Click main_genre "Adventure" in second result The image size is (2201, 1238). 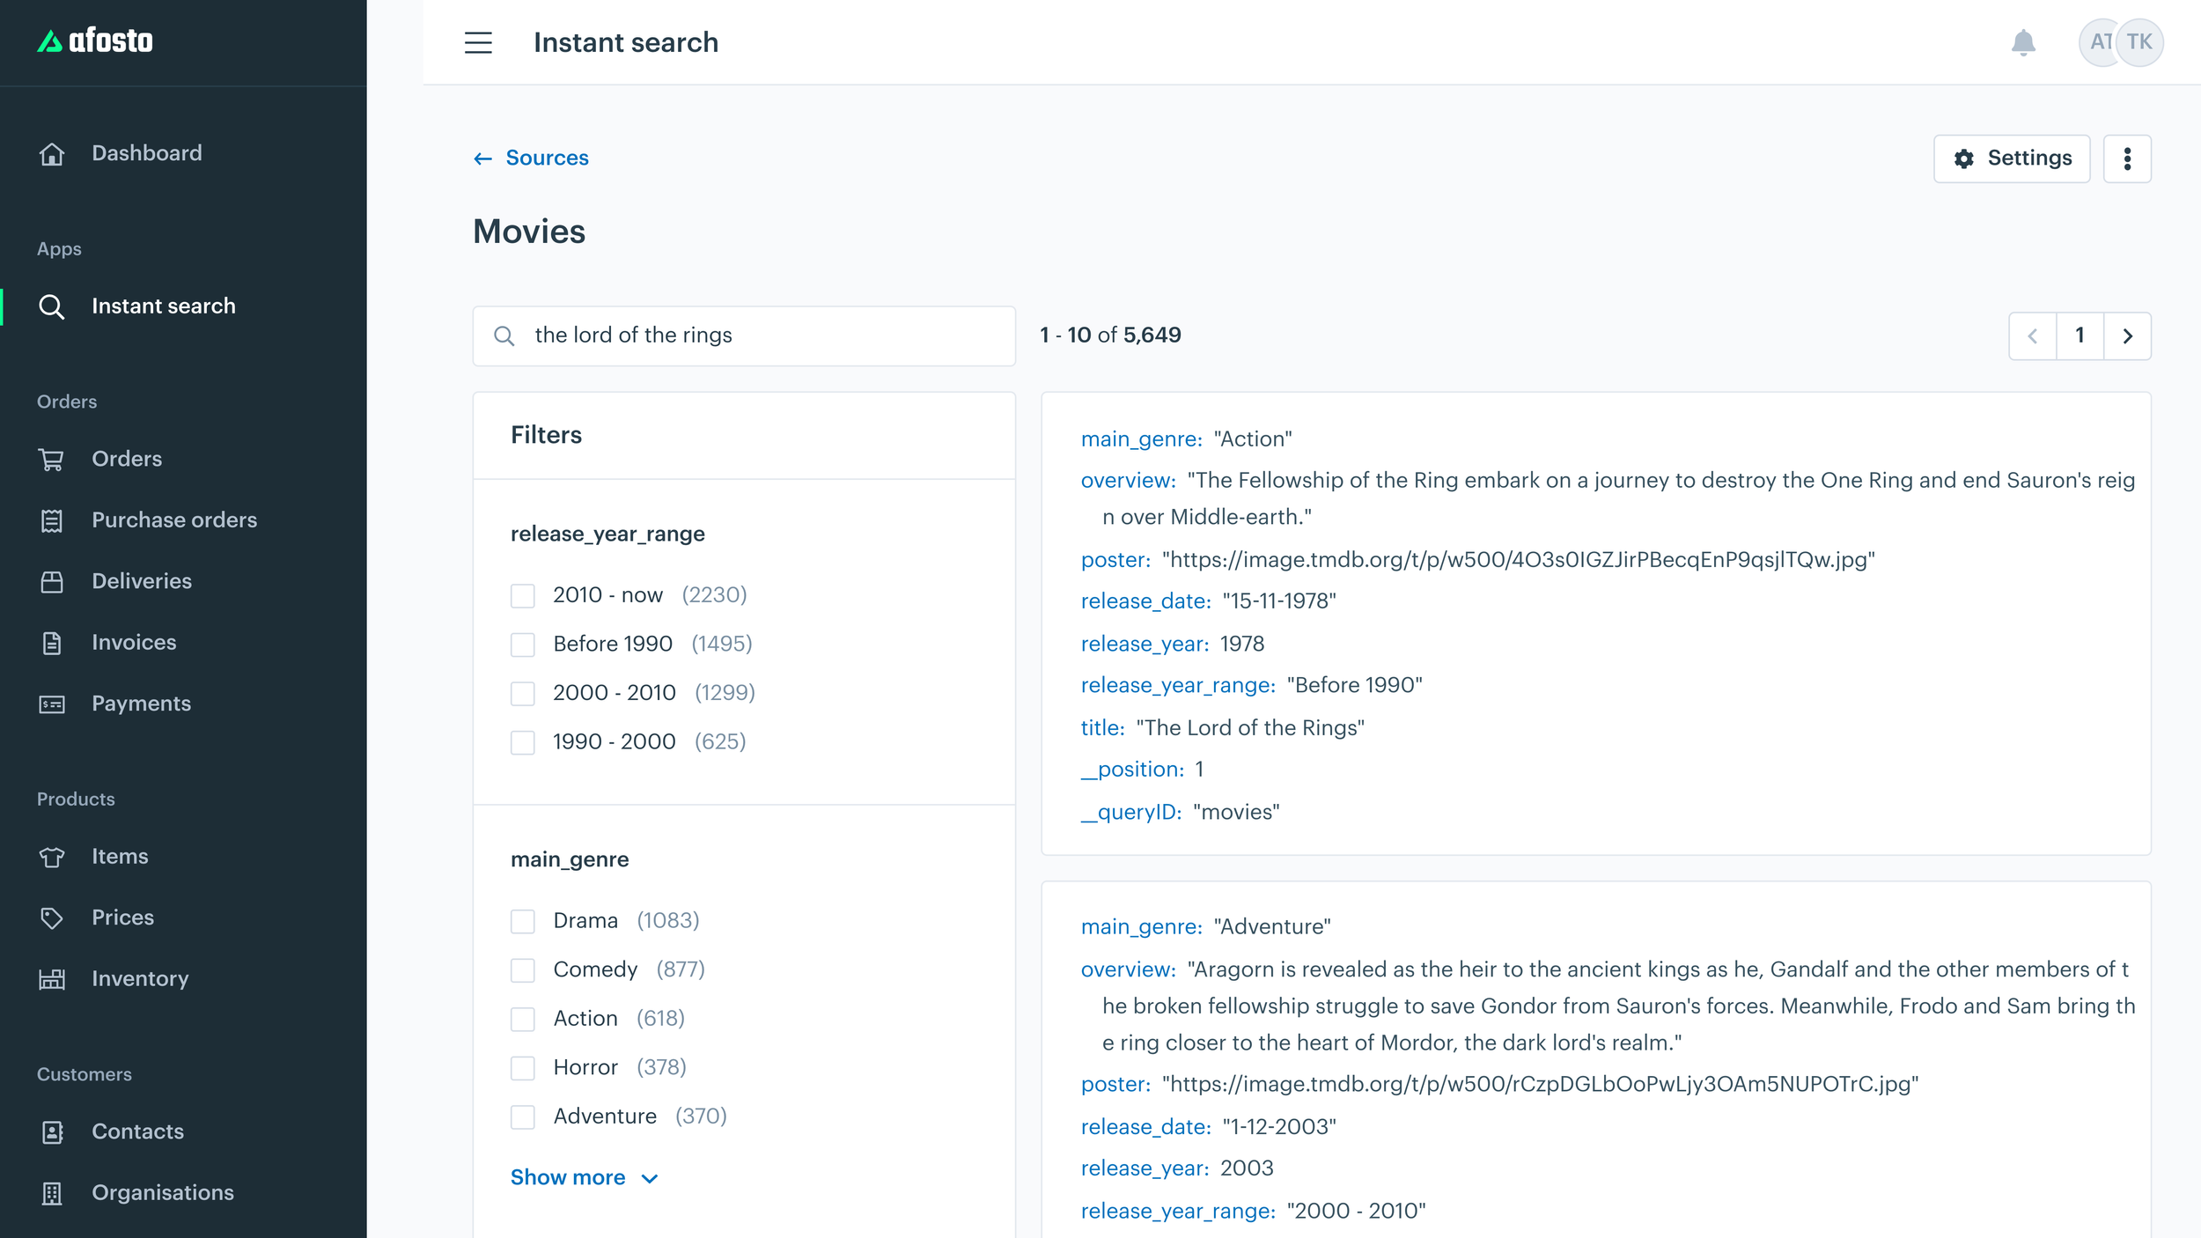[1272, 926]
